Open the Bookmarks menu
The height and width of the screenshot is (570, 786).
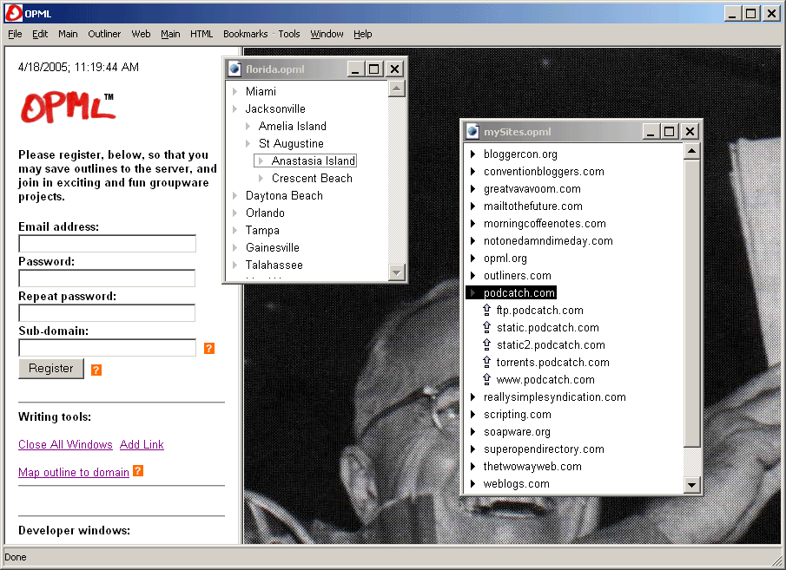[x=245, y=34]
